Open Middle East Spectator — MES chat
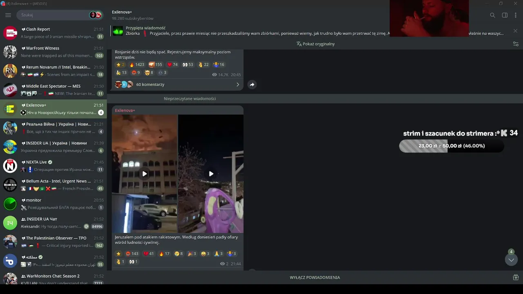 click(x=54, y=90)
